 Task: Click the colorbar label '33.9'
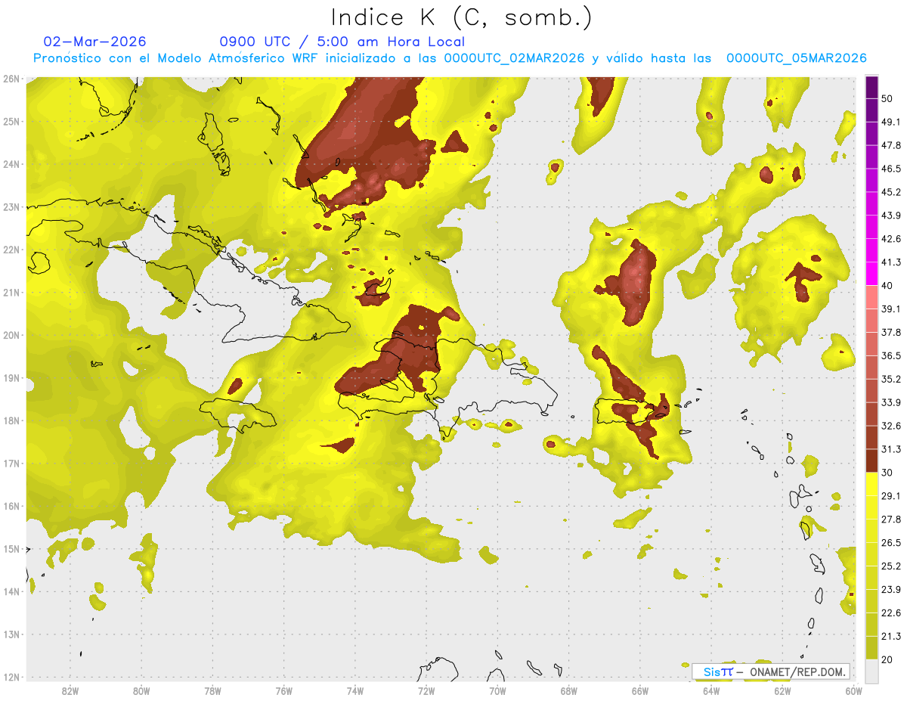click(890, 402)
